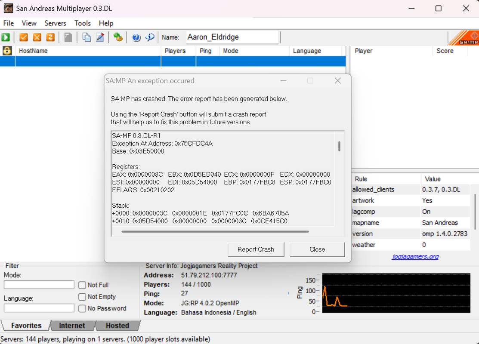
Task: Select the weather rule row
Action: (x=411, y=245)
